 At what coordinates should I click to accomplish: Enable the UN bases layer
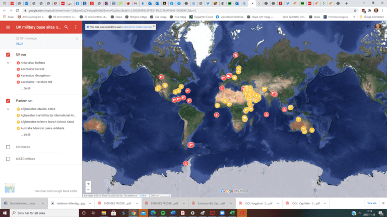[8, 147]
